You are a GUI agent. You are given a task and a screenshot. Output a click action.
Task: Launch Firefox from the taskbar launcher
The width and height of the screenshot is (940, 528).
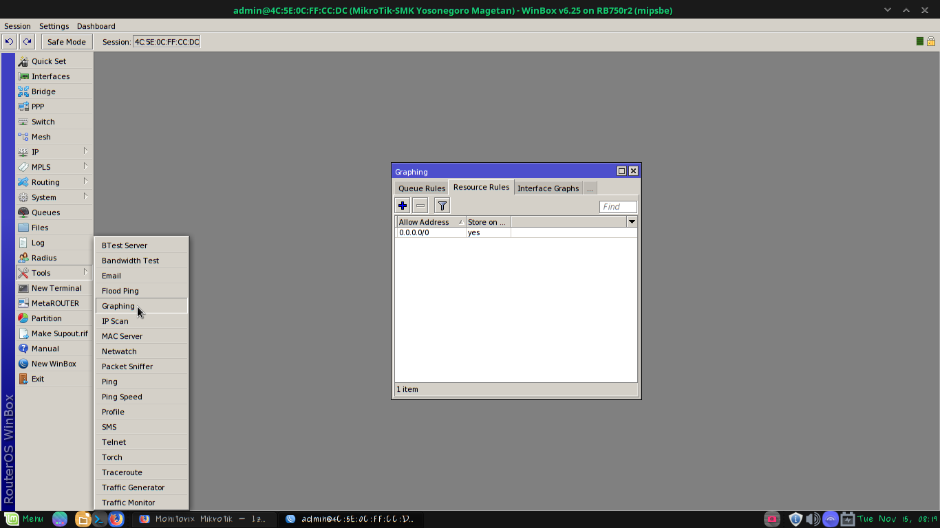pyautogui.click(x=116, y=519)
